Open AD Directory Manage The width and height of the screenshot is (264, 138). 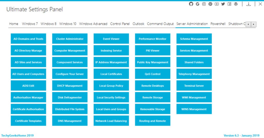tap(28, 50)
